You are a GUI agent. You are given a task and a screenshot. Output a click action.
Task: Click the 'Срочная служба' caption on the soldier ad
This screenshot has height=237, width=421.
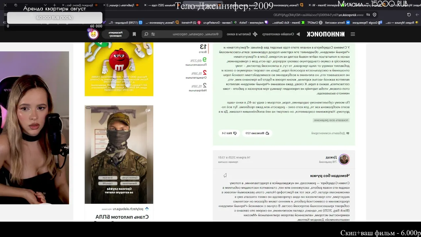pos(119,189)
